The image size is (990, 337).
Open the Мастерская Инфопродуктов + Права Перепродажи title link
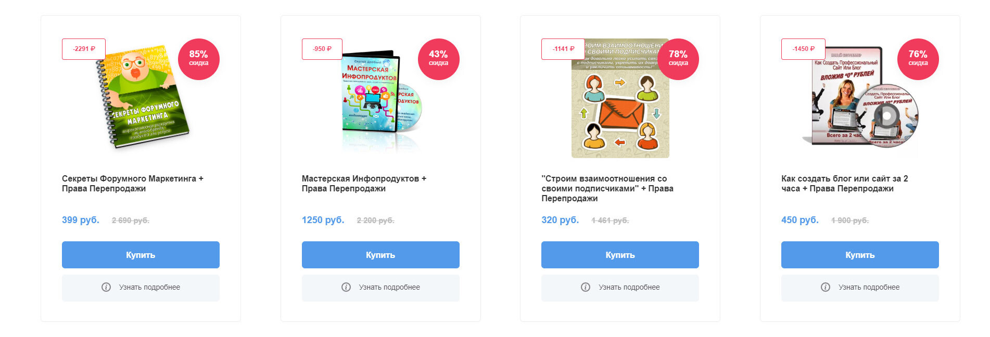click(364, 184)
